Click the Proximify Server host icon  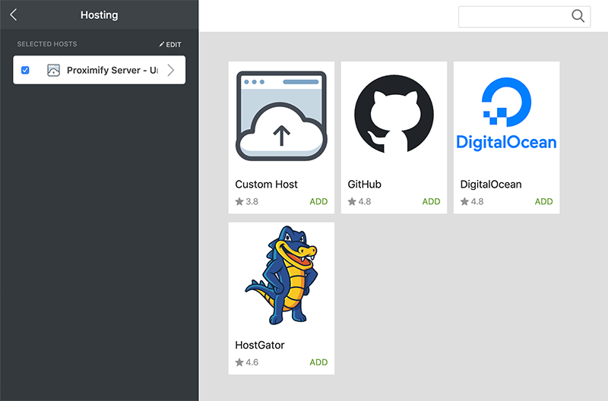pos(53,70)
